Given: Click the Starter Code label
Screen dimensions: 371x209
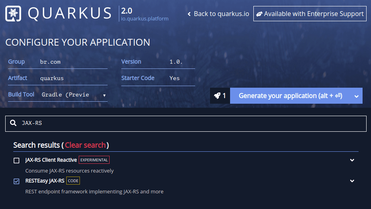Looking at the screenshot, I should [138, 78].
